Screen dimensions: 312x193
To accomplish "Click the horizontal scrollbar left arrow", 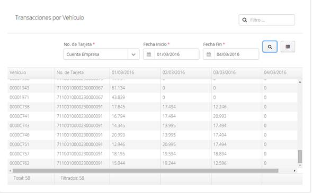I will 10,171.
